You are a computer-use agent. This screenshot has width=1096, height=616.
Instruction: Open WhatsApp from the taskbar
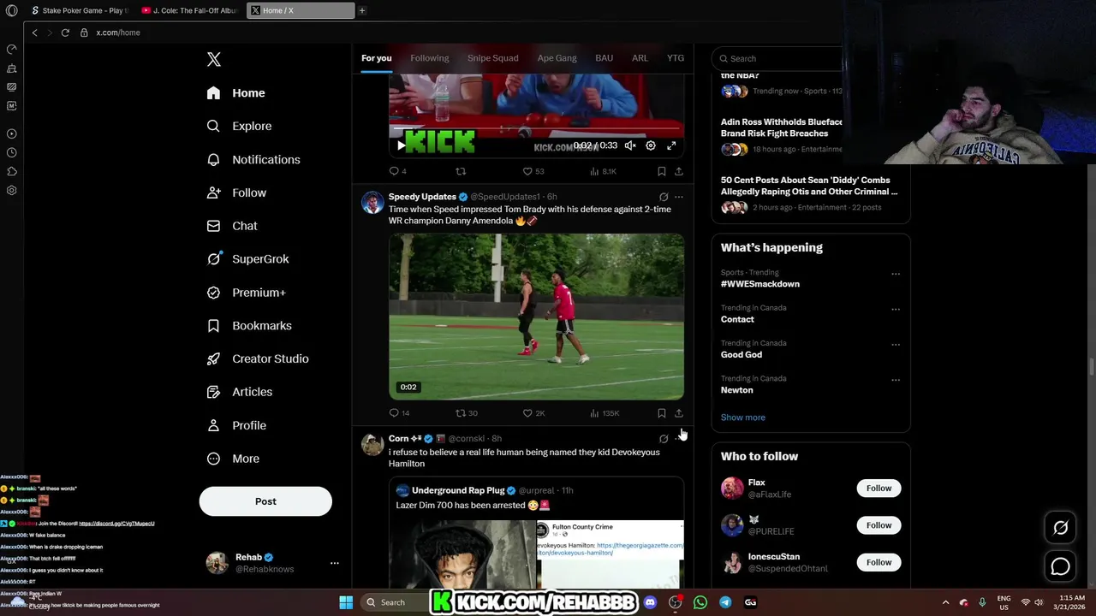(x=700, y=602)
